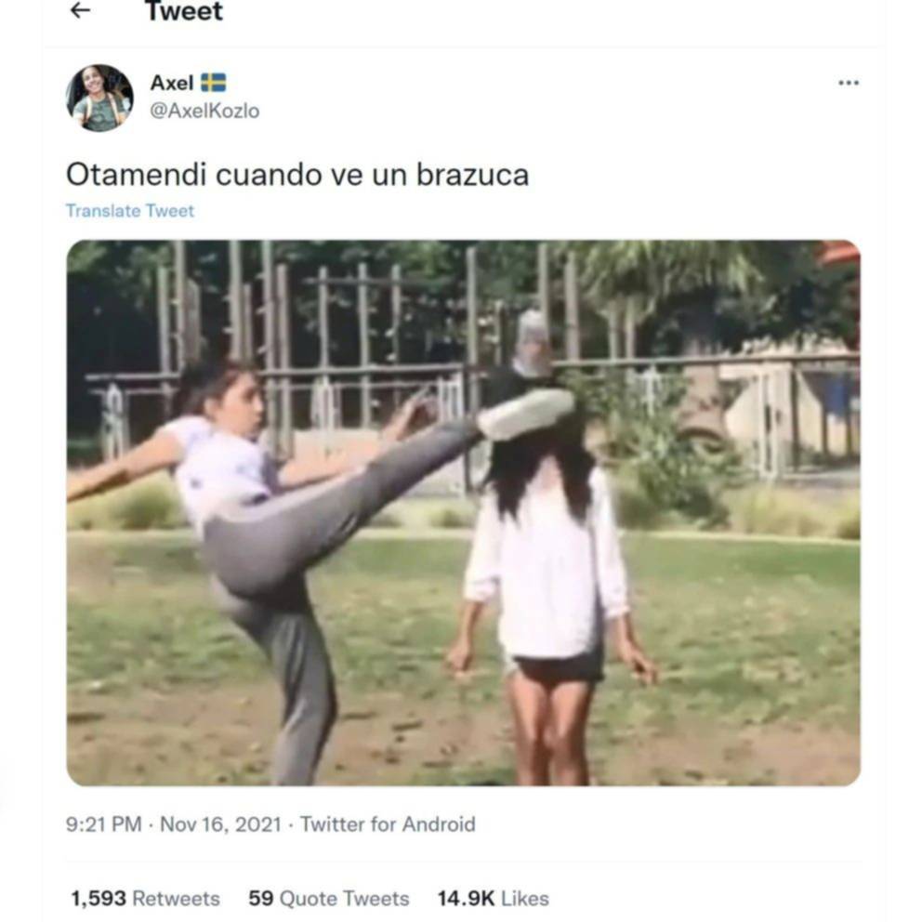Open the 9:21 PM timestamp
Screen dimensions: 922x922
point(104,824)
